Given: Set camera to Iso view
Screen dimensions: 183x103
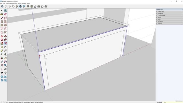Looking at the screenshot, I should click(28, 6).
